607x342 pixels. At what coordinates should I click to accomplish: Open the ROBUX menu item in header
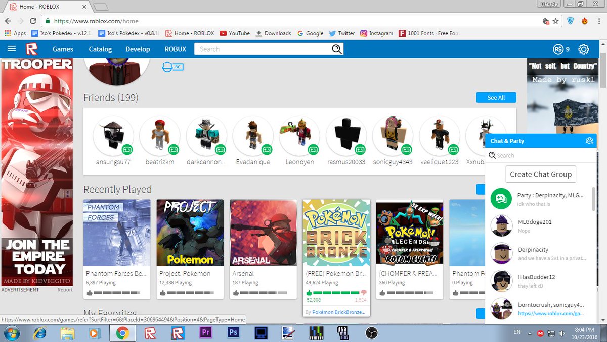[176, 49]
